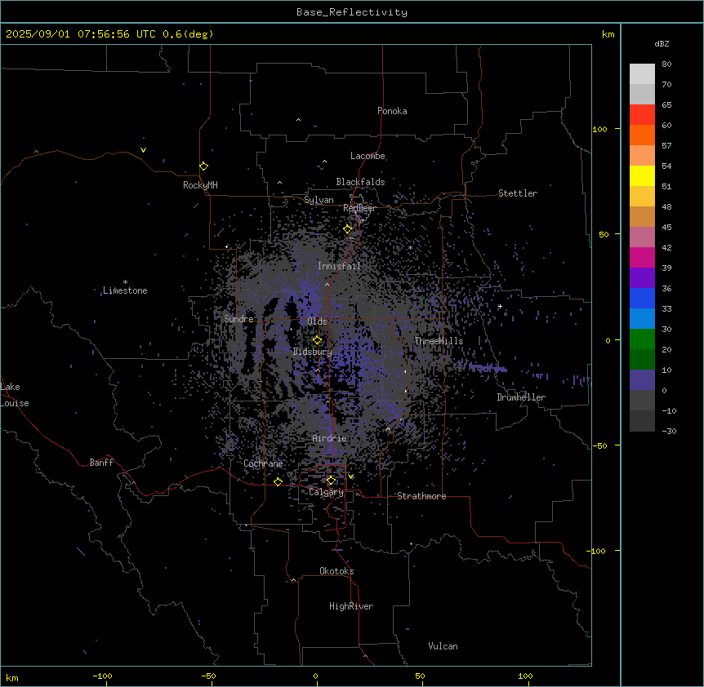Click the Strathmore label
Viewport: 704px width, 687px height.
(421, 496)
